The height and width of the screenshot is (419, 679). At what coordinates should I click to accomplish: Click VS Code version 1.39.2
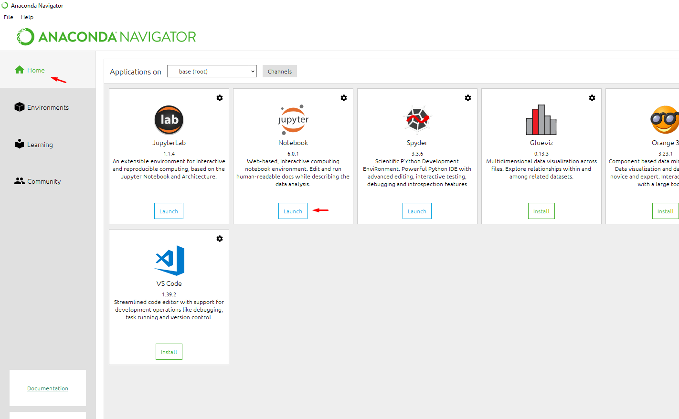tap(169, 294)
